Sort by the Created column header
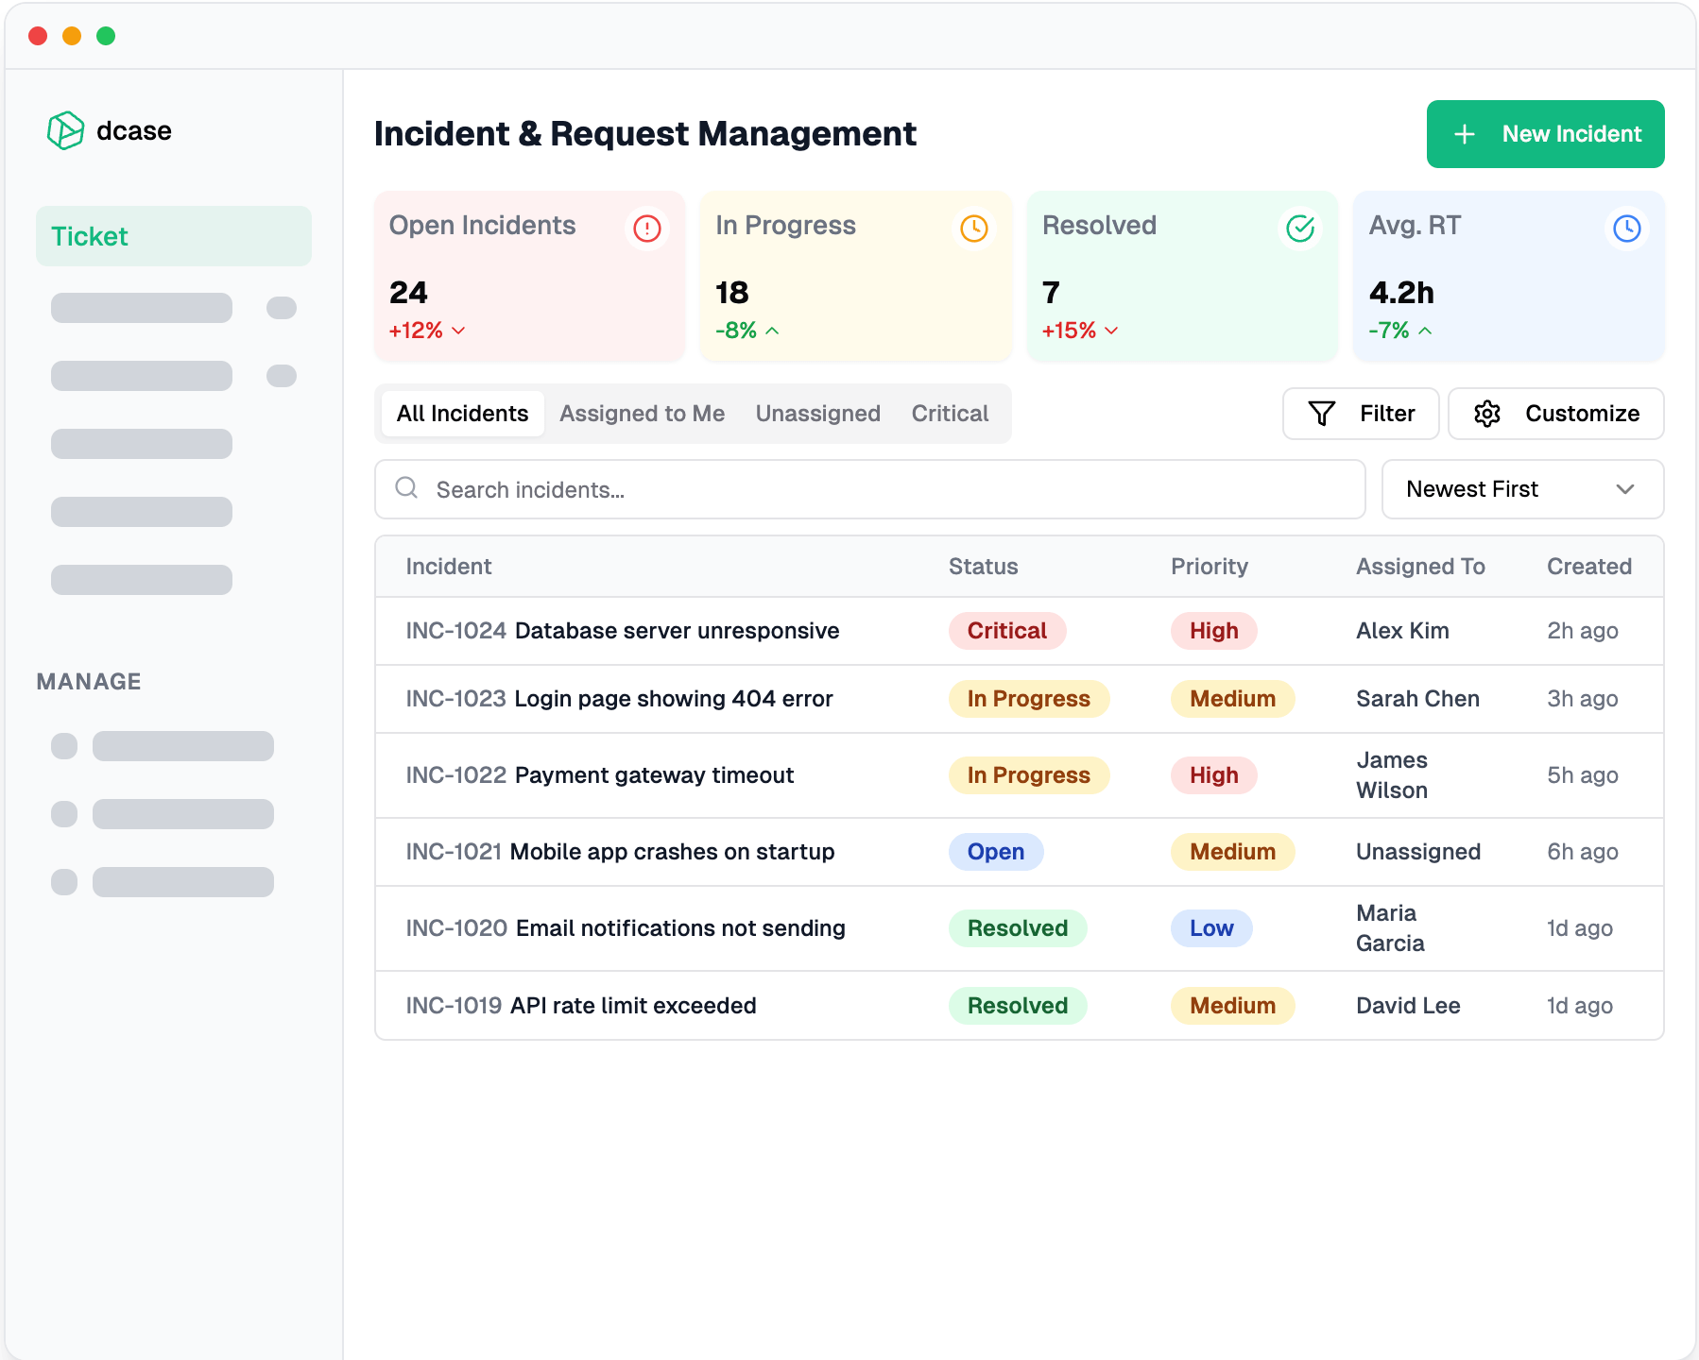The width and height of the screenshot is (1699, 1360). 1589,567
